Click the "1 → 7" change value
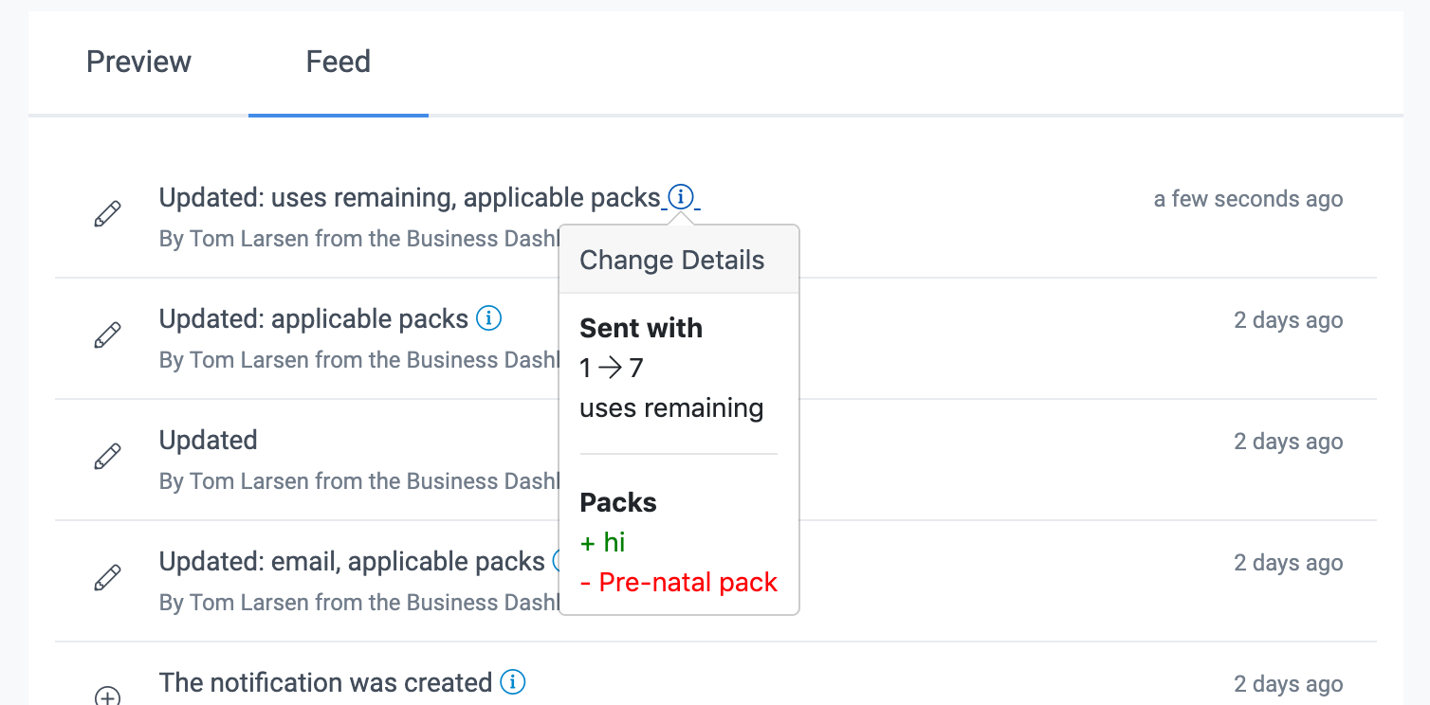The height and width of the screenshot is (705, 1430). [612, 368]
